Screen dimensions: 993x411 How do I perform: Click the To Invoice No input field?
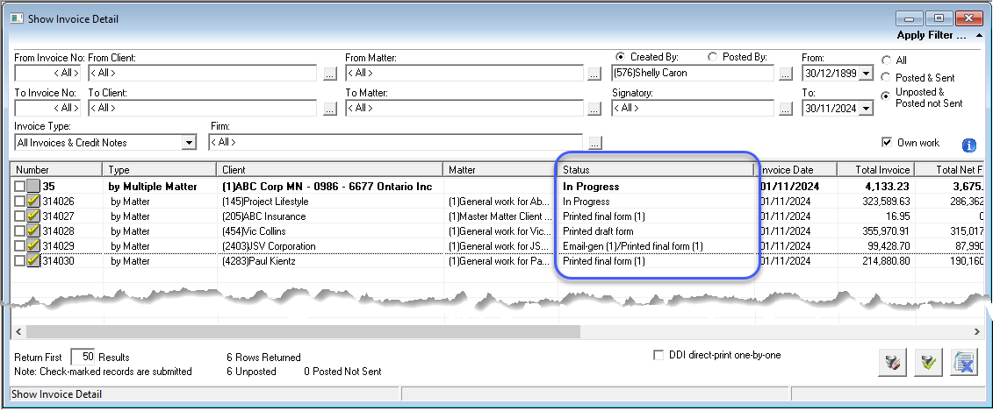(x=47, y=108)
